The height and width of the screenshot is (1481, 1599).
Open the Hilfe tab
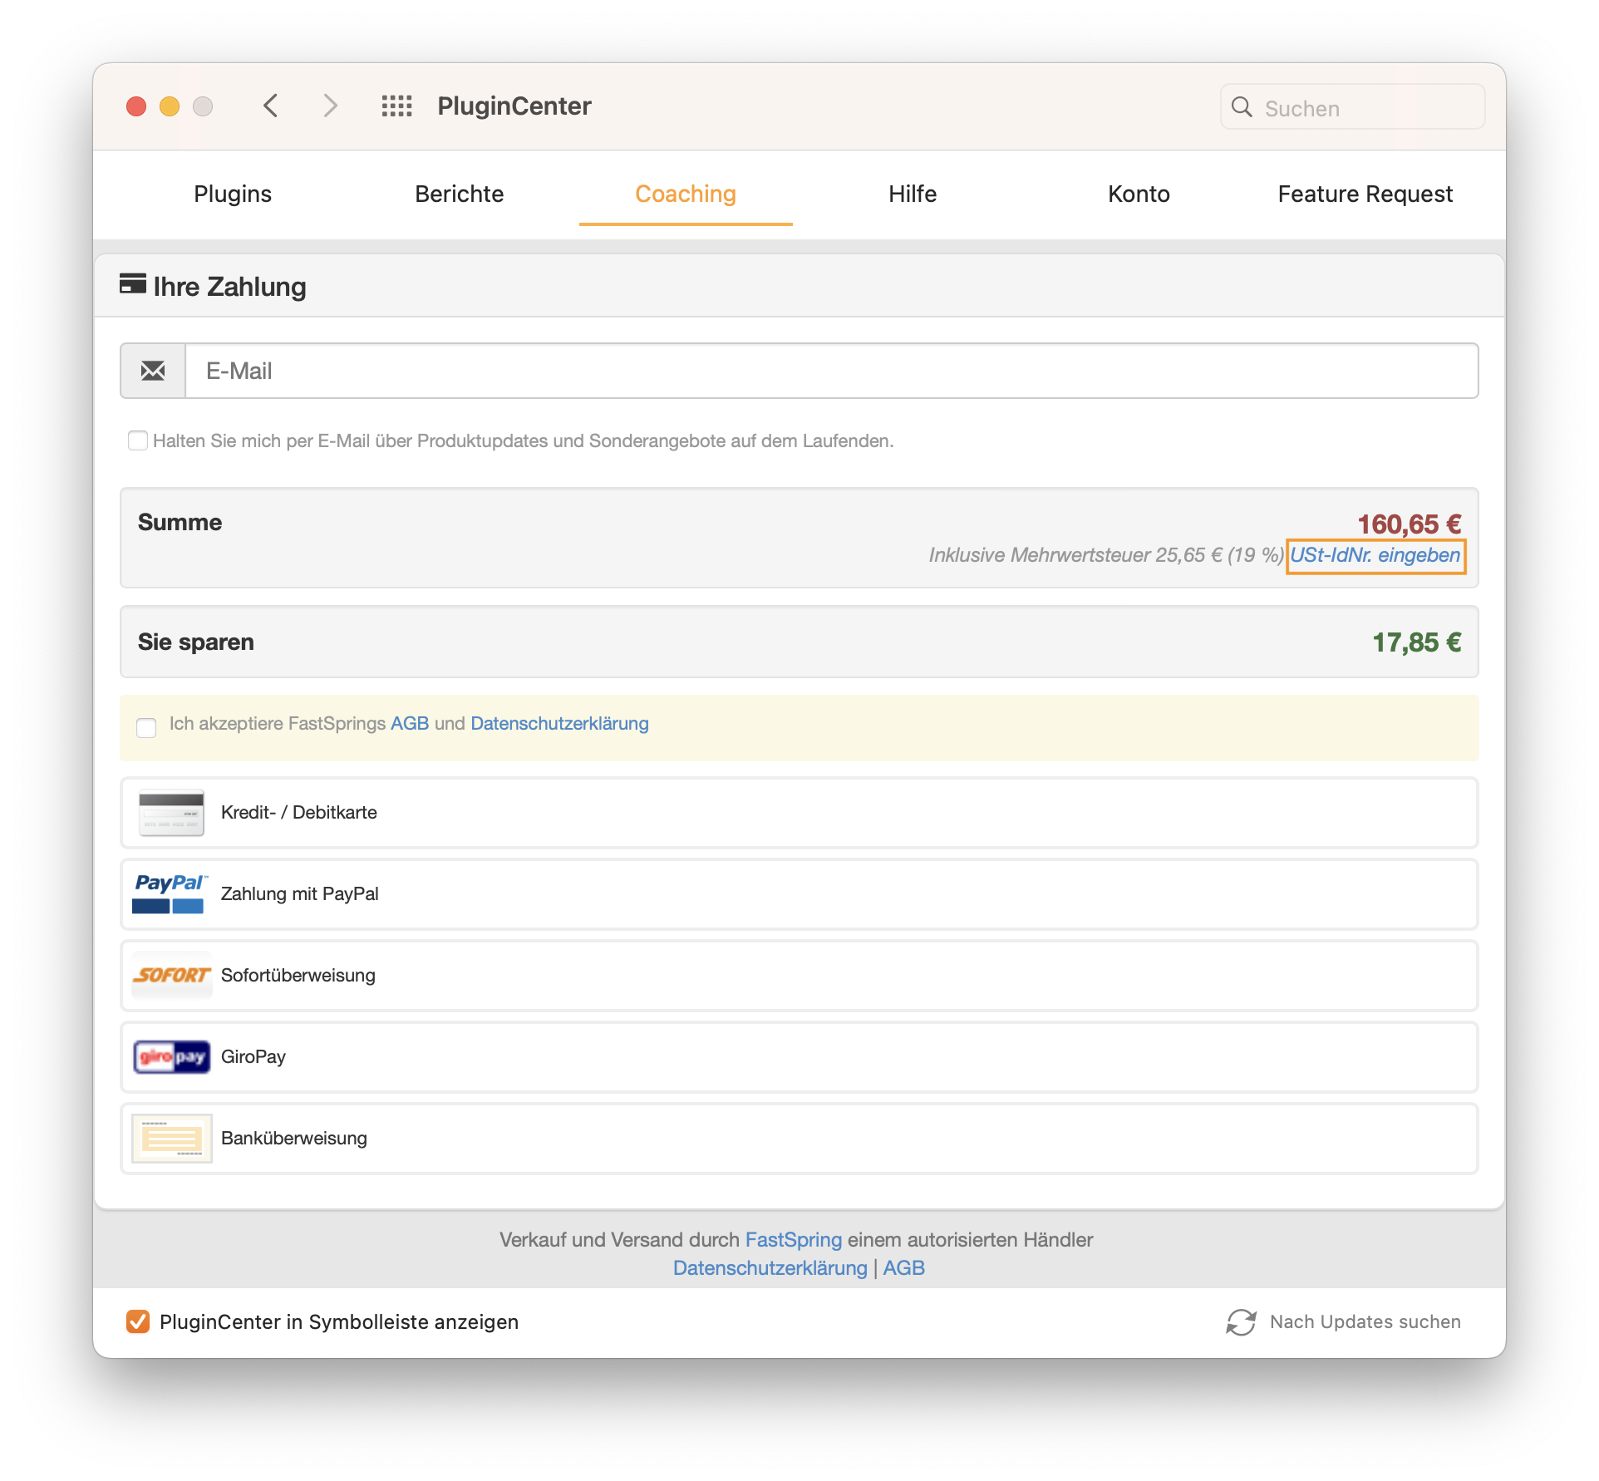click(x=913, y=194)
